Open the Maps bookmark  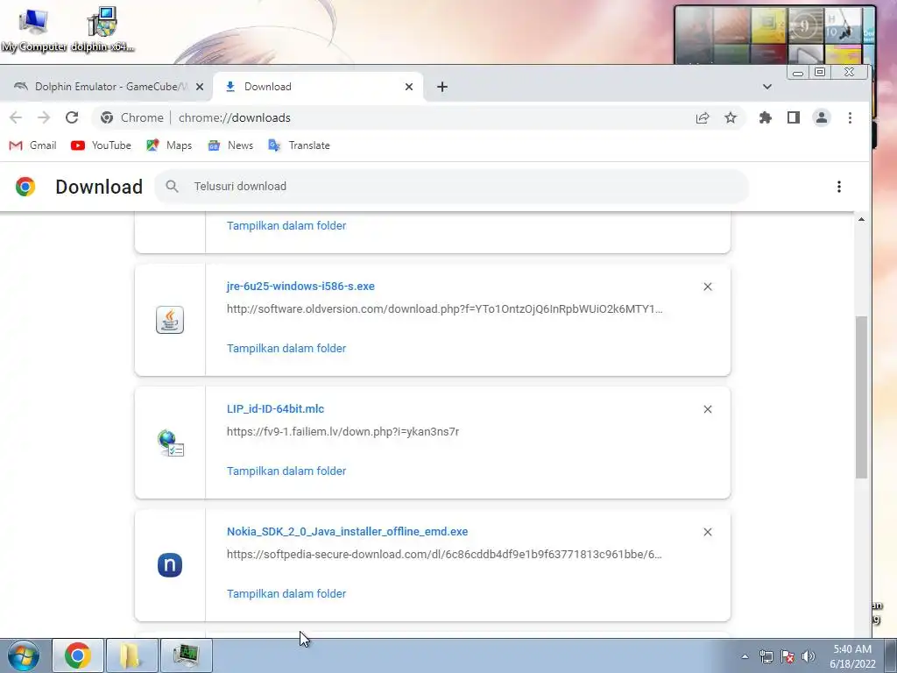(x=169, y=145)
